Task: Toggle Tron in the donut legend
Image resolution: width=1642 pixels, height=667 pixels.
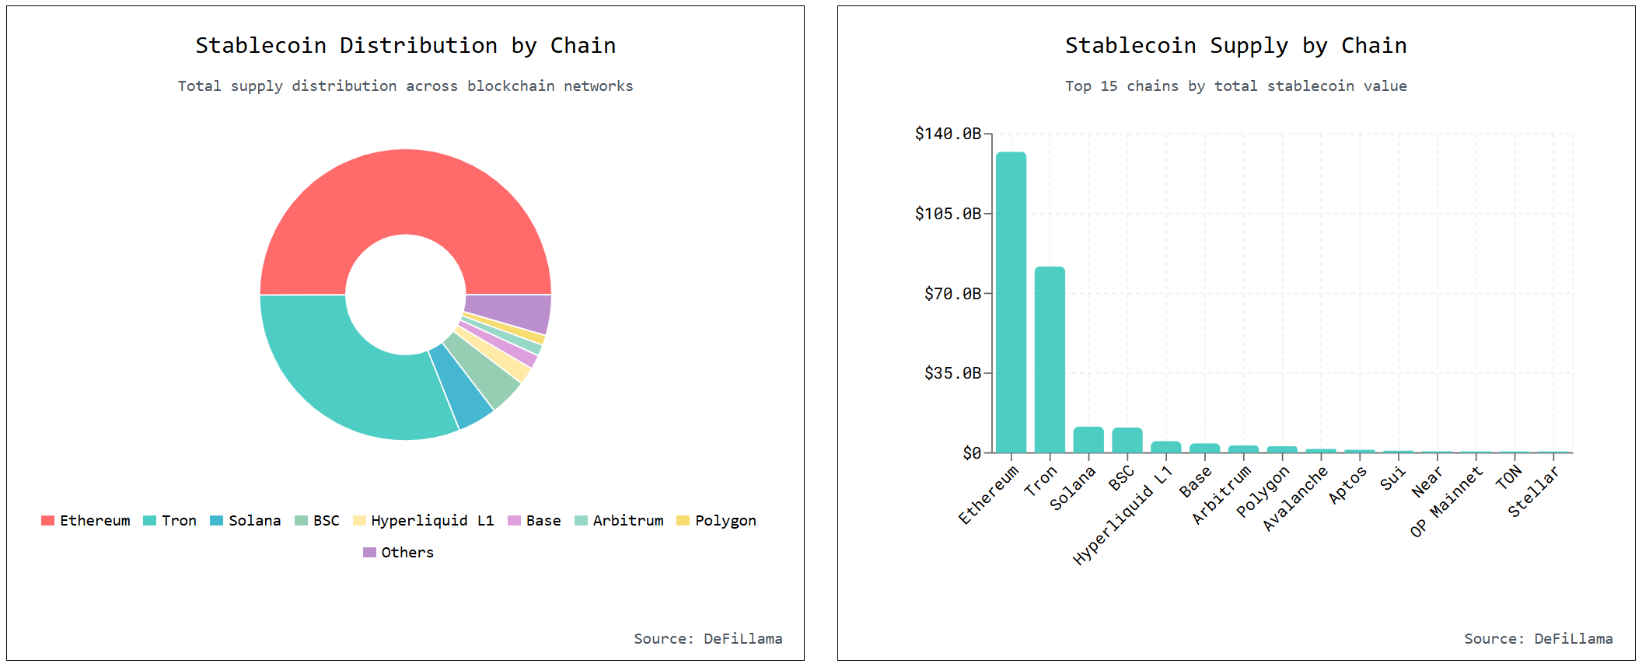Action: coord(169,521)
